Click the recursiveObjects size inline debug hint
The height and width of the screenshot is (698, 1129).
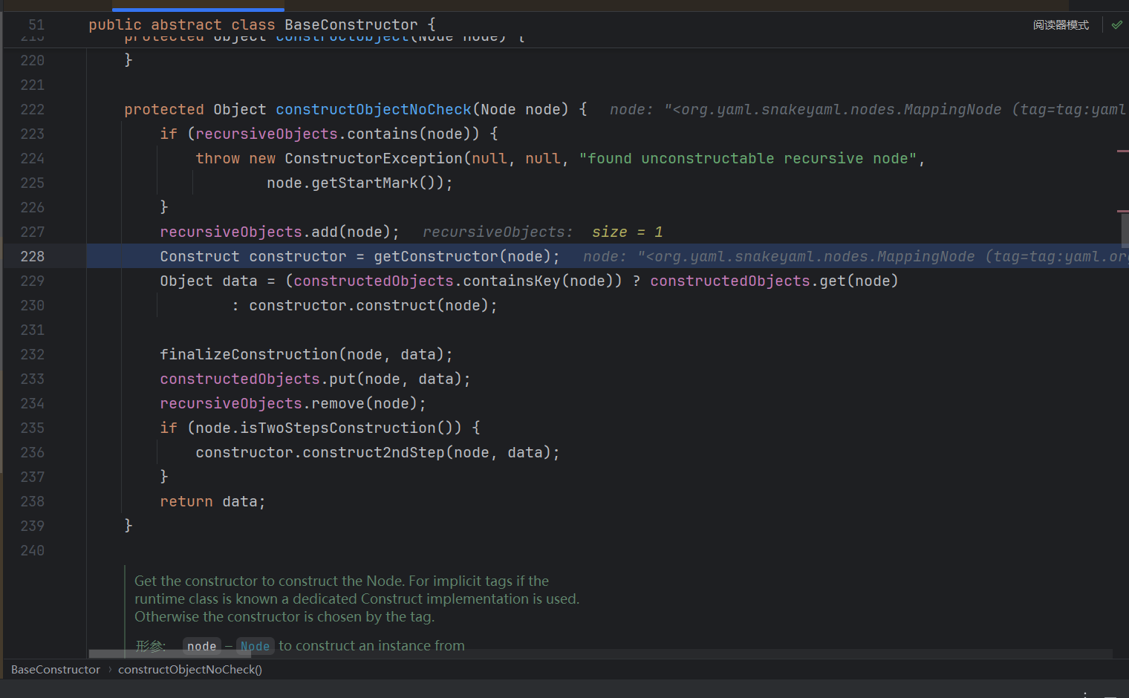pos(542,232)
